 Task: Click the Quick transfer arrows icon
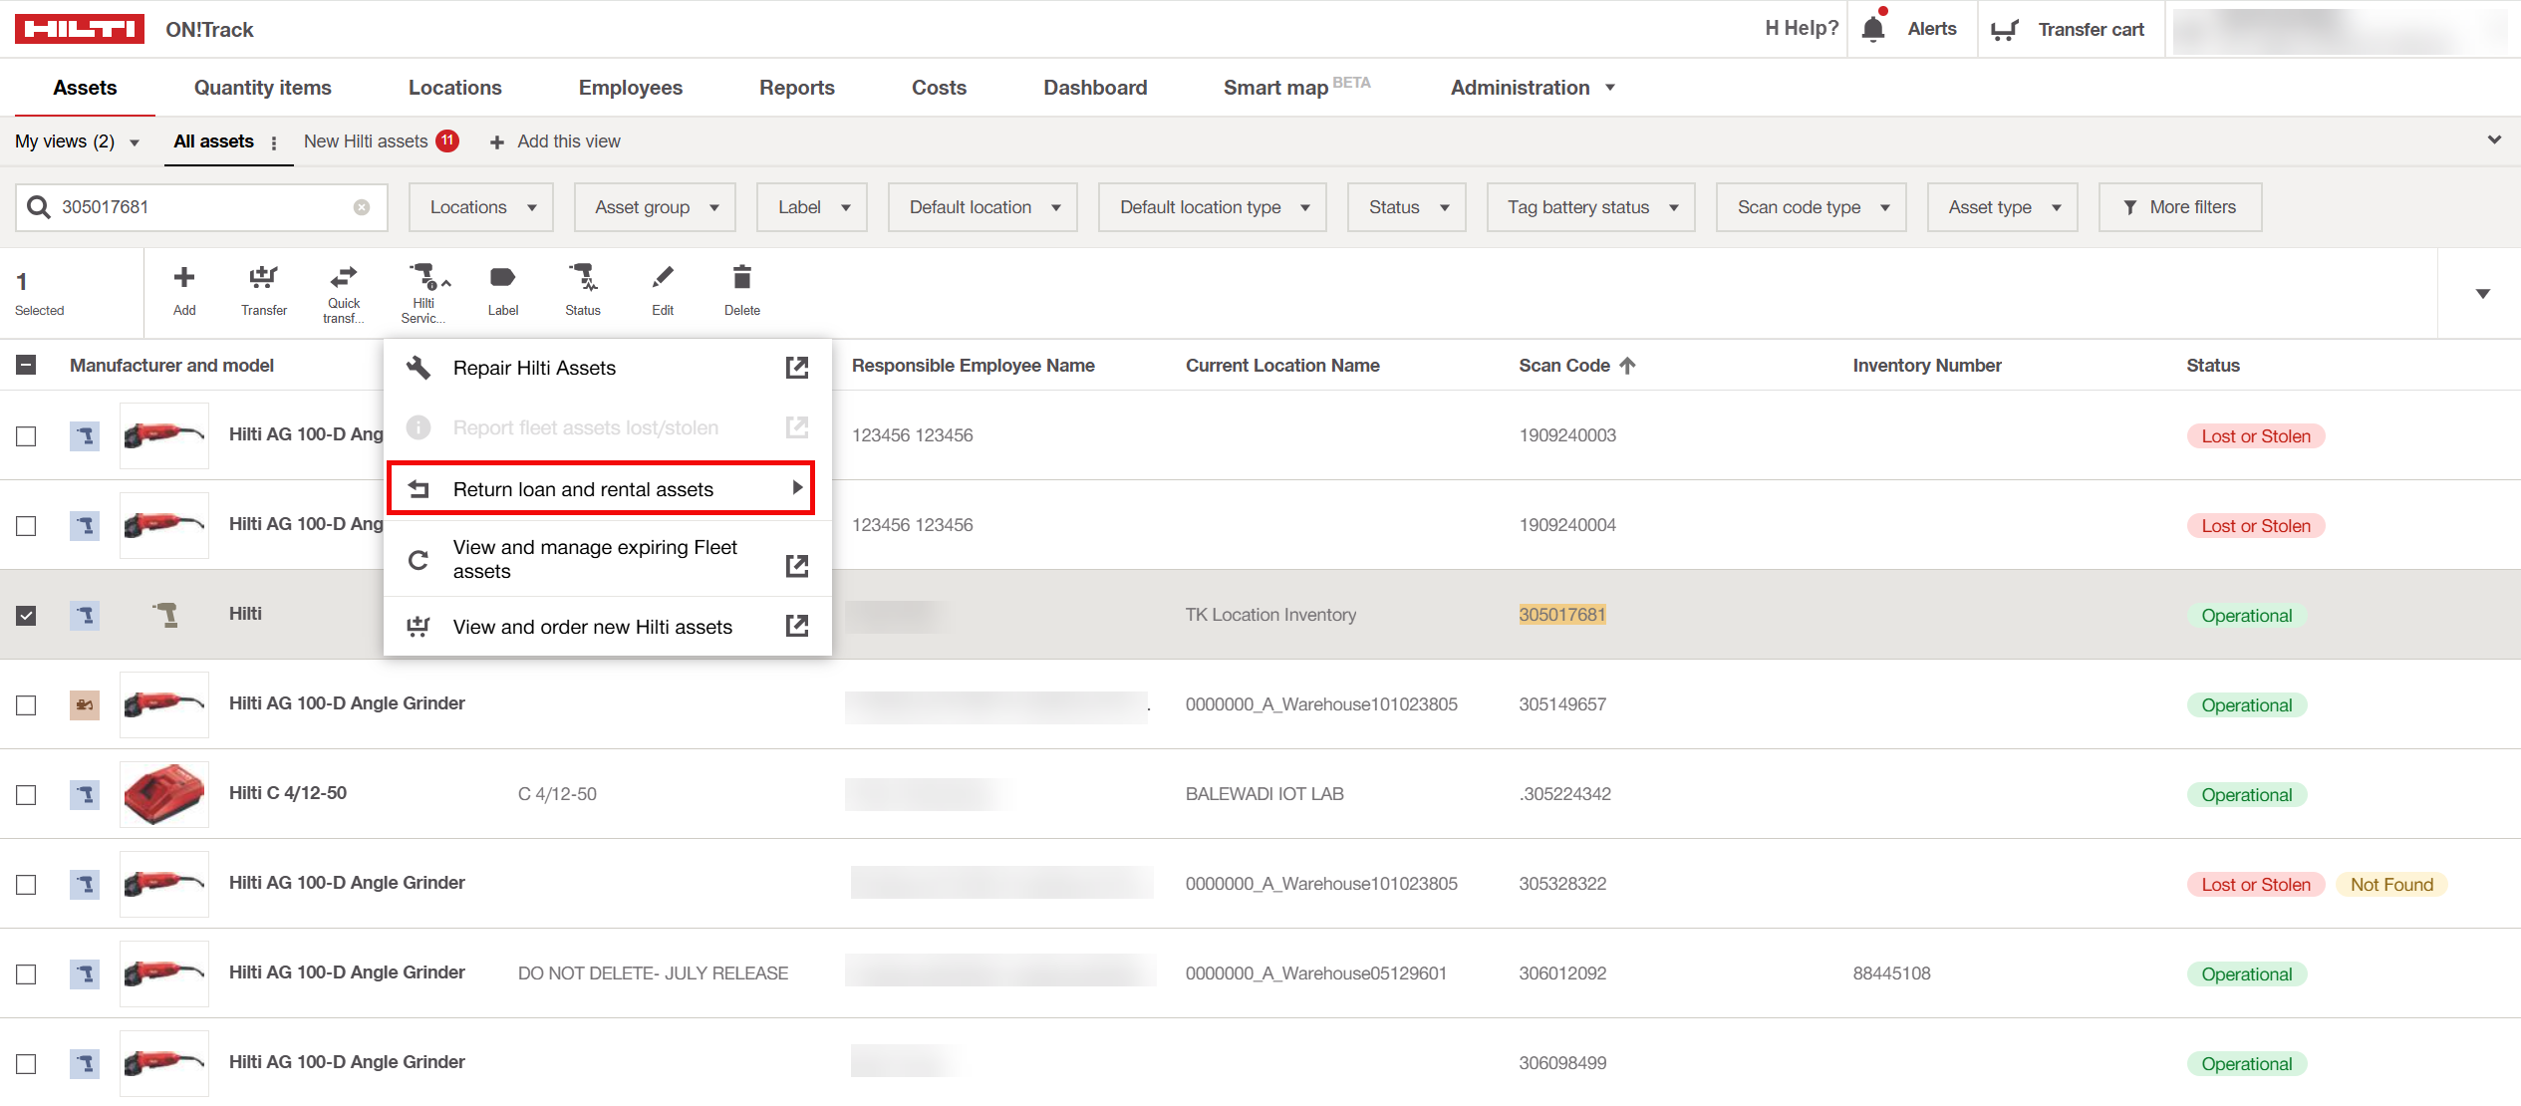(x=344, y=277)
